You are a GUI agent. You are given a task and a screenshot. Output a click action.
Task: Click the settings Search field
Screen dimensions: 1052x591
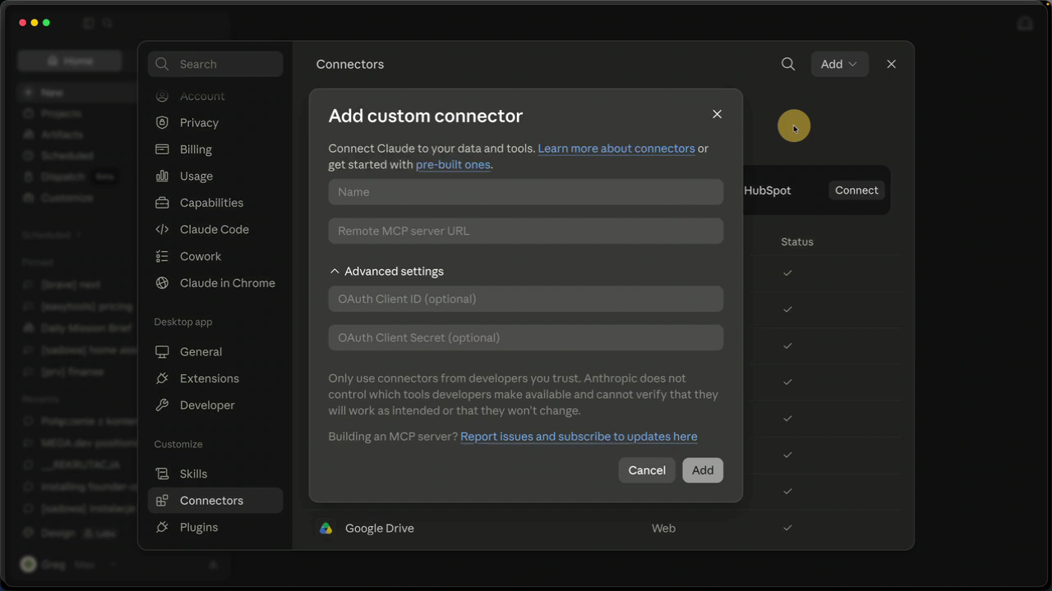click(215, 64)
